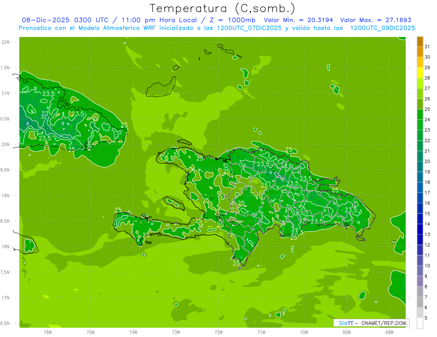Click the '22' contour label over Cuba
Image resolution: width=437 pixels, height=337 pixels.
[x=45, y=114]
